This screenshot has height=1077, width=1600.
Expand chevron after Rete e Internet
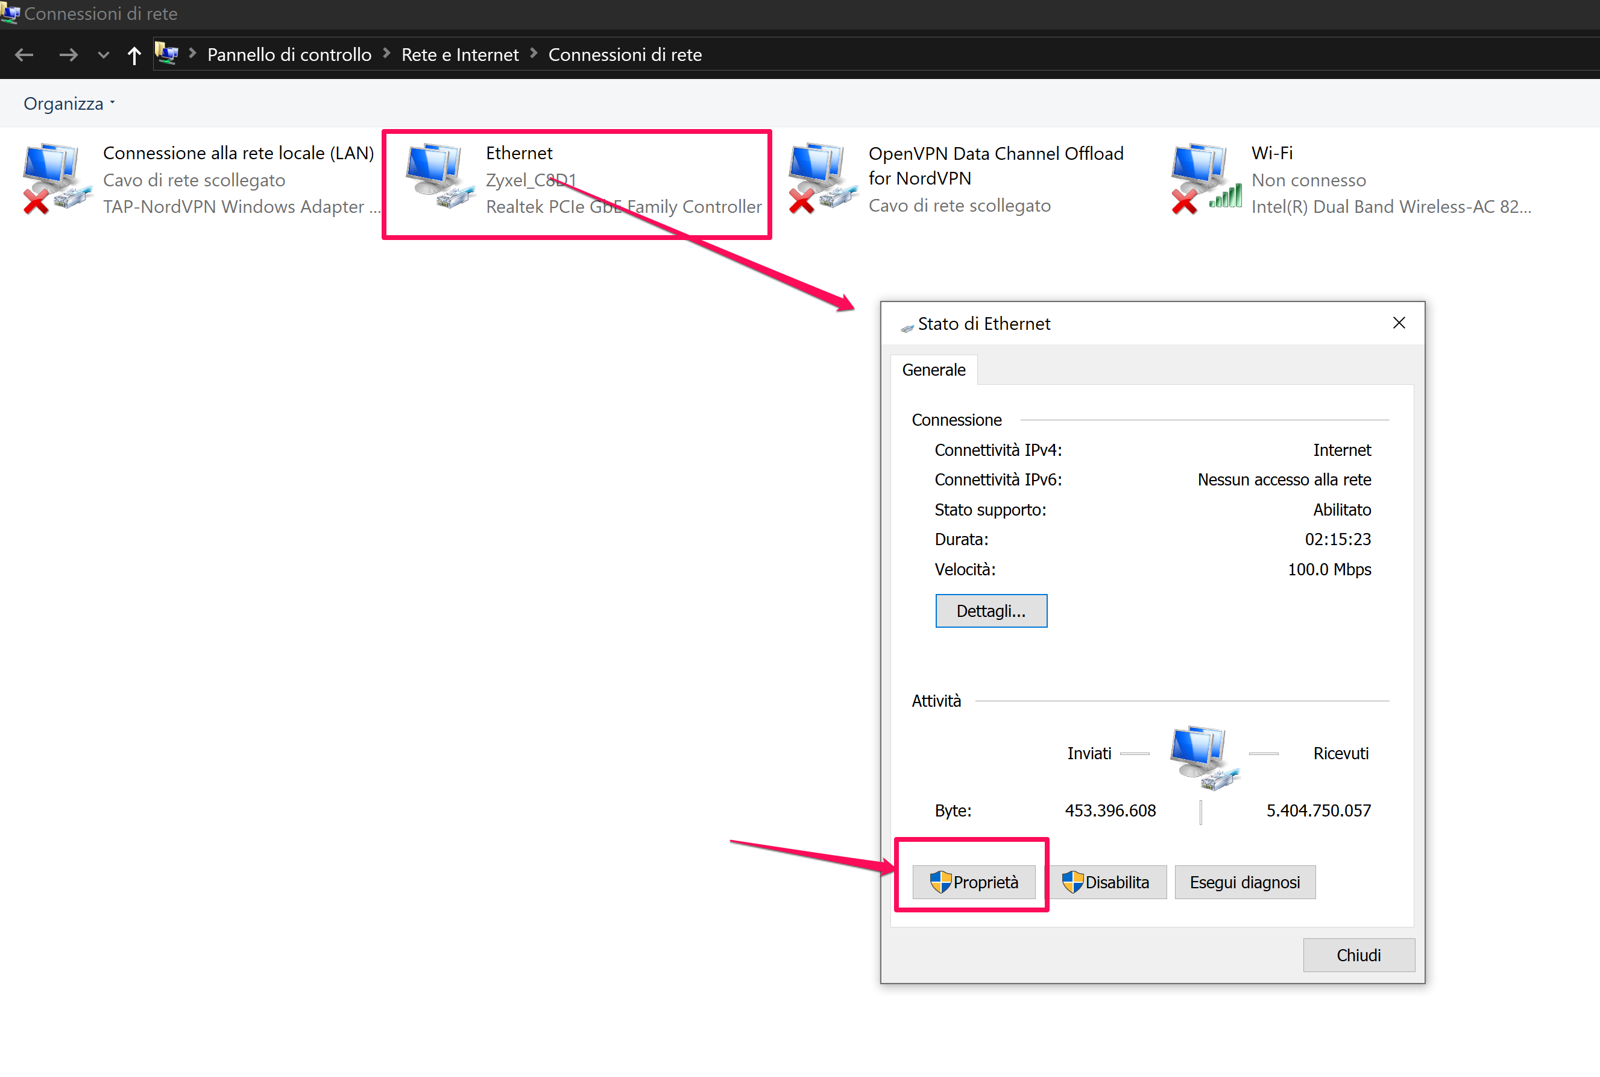pos(534,54)
